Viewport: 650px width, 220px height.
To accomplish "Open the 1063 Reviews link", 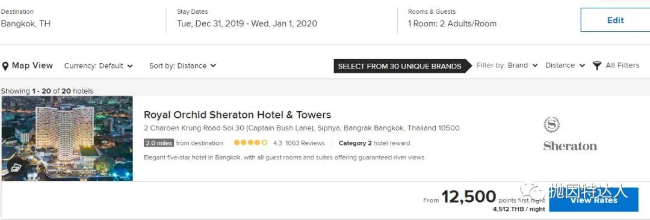I will [305, 143].
